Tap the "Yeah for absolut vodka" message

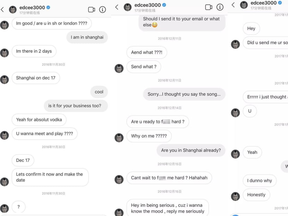point(39,119)
